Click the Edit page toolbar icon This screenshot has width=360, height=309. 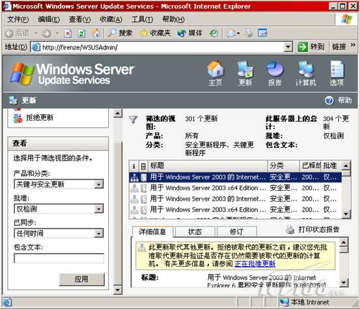(x=262, y=33)
